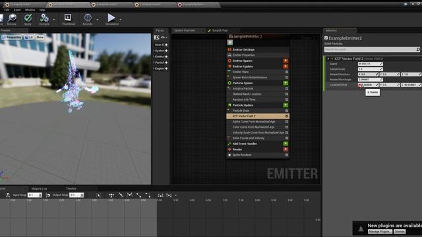Click Manage Plugins in the notification
The width and height of the screenshot is (422, 237).
click(x=380, y=232)
